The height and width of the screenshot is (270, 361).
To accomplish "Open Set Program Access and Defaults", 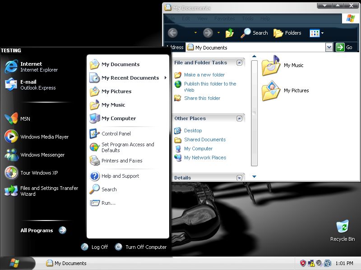I will [122, 147].
